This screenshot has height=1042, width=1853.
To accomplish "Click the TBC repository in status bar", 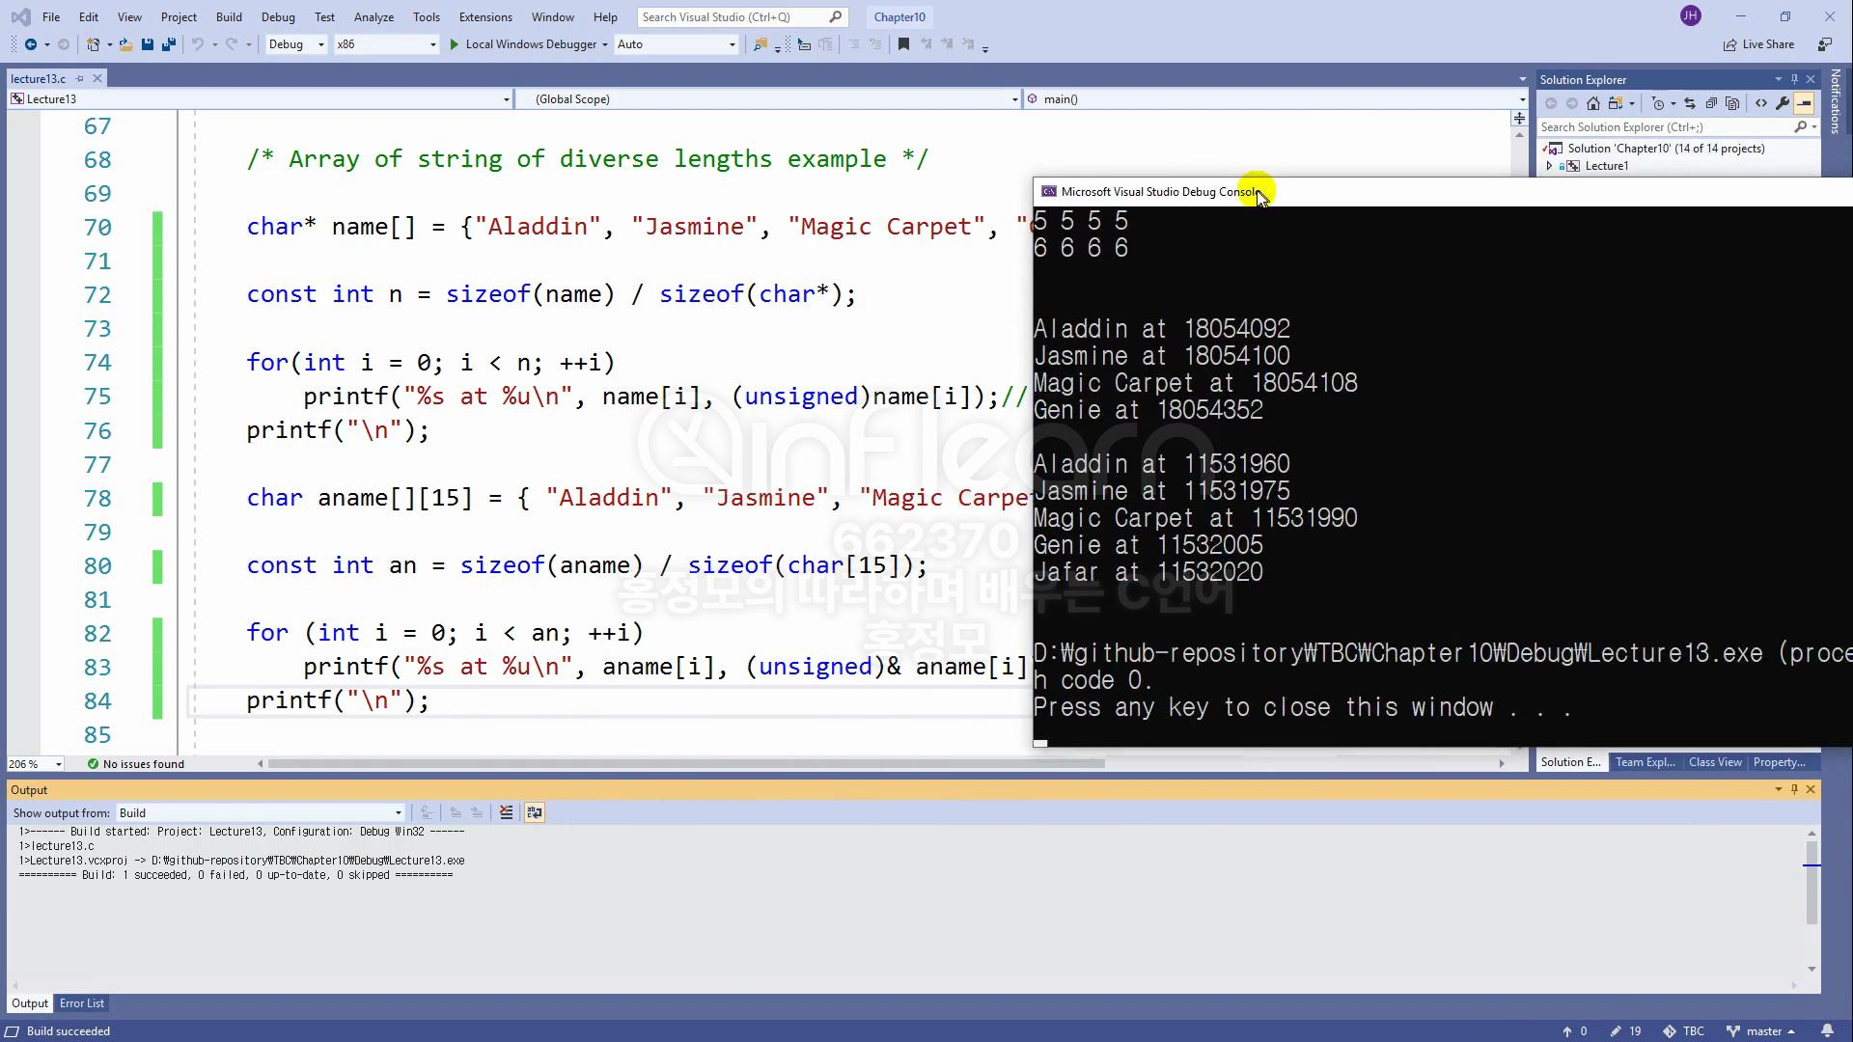I will pyautogui.click(x=1684, y=1030).
